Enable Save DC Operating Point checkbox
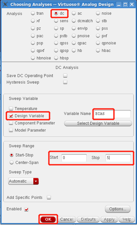 tap(65, 75)
